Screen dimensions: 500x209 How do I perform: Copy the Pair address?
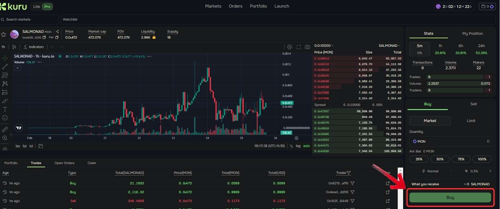pyautogui.click(x=57, y=37)
